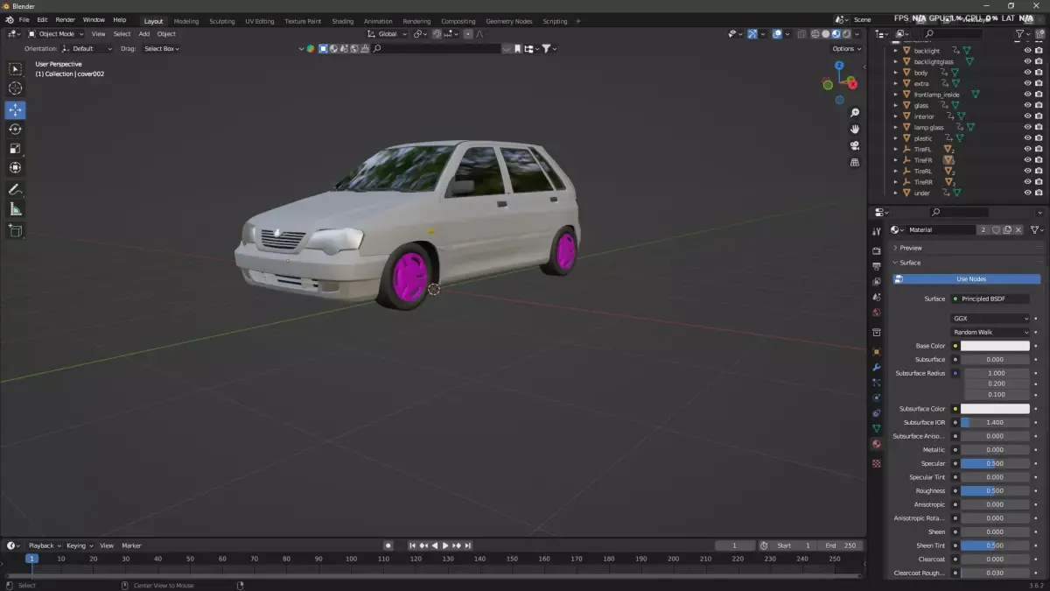
Task: Toggle auto keying record button
Action: [388, 545]
